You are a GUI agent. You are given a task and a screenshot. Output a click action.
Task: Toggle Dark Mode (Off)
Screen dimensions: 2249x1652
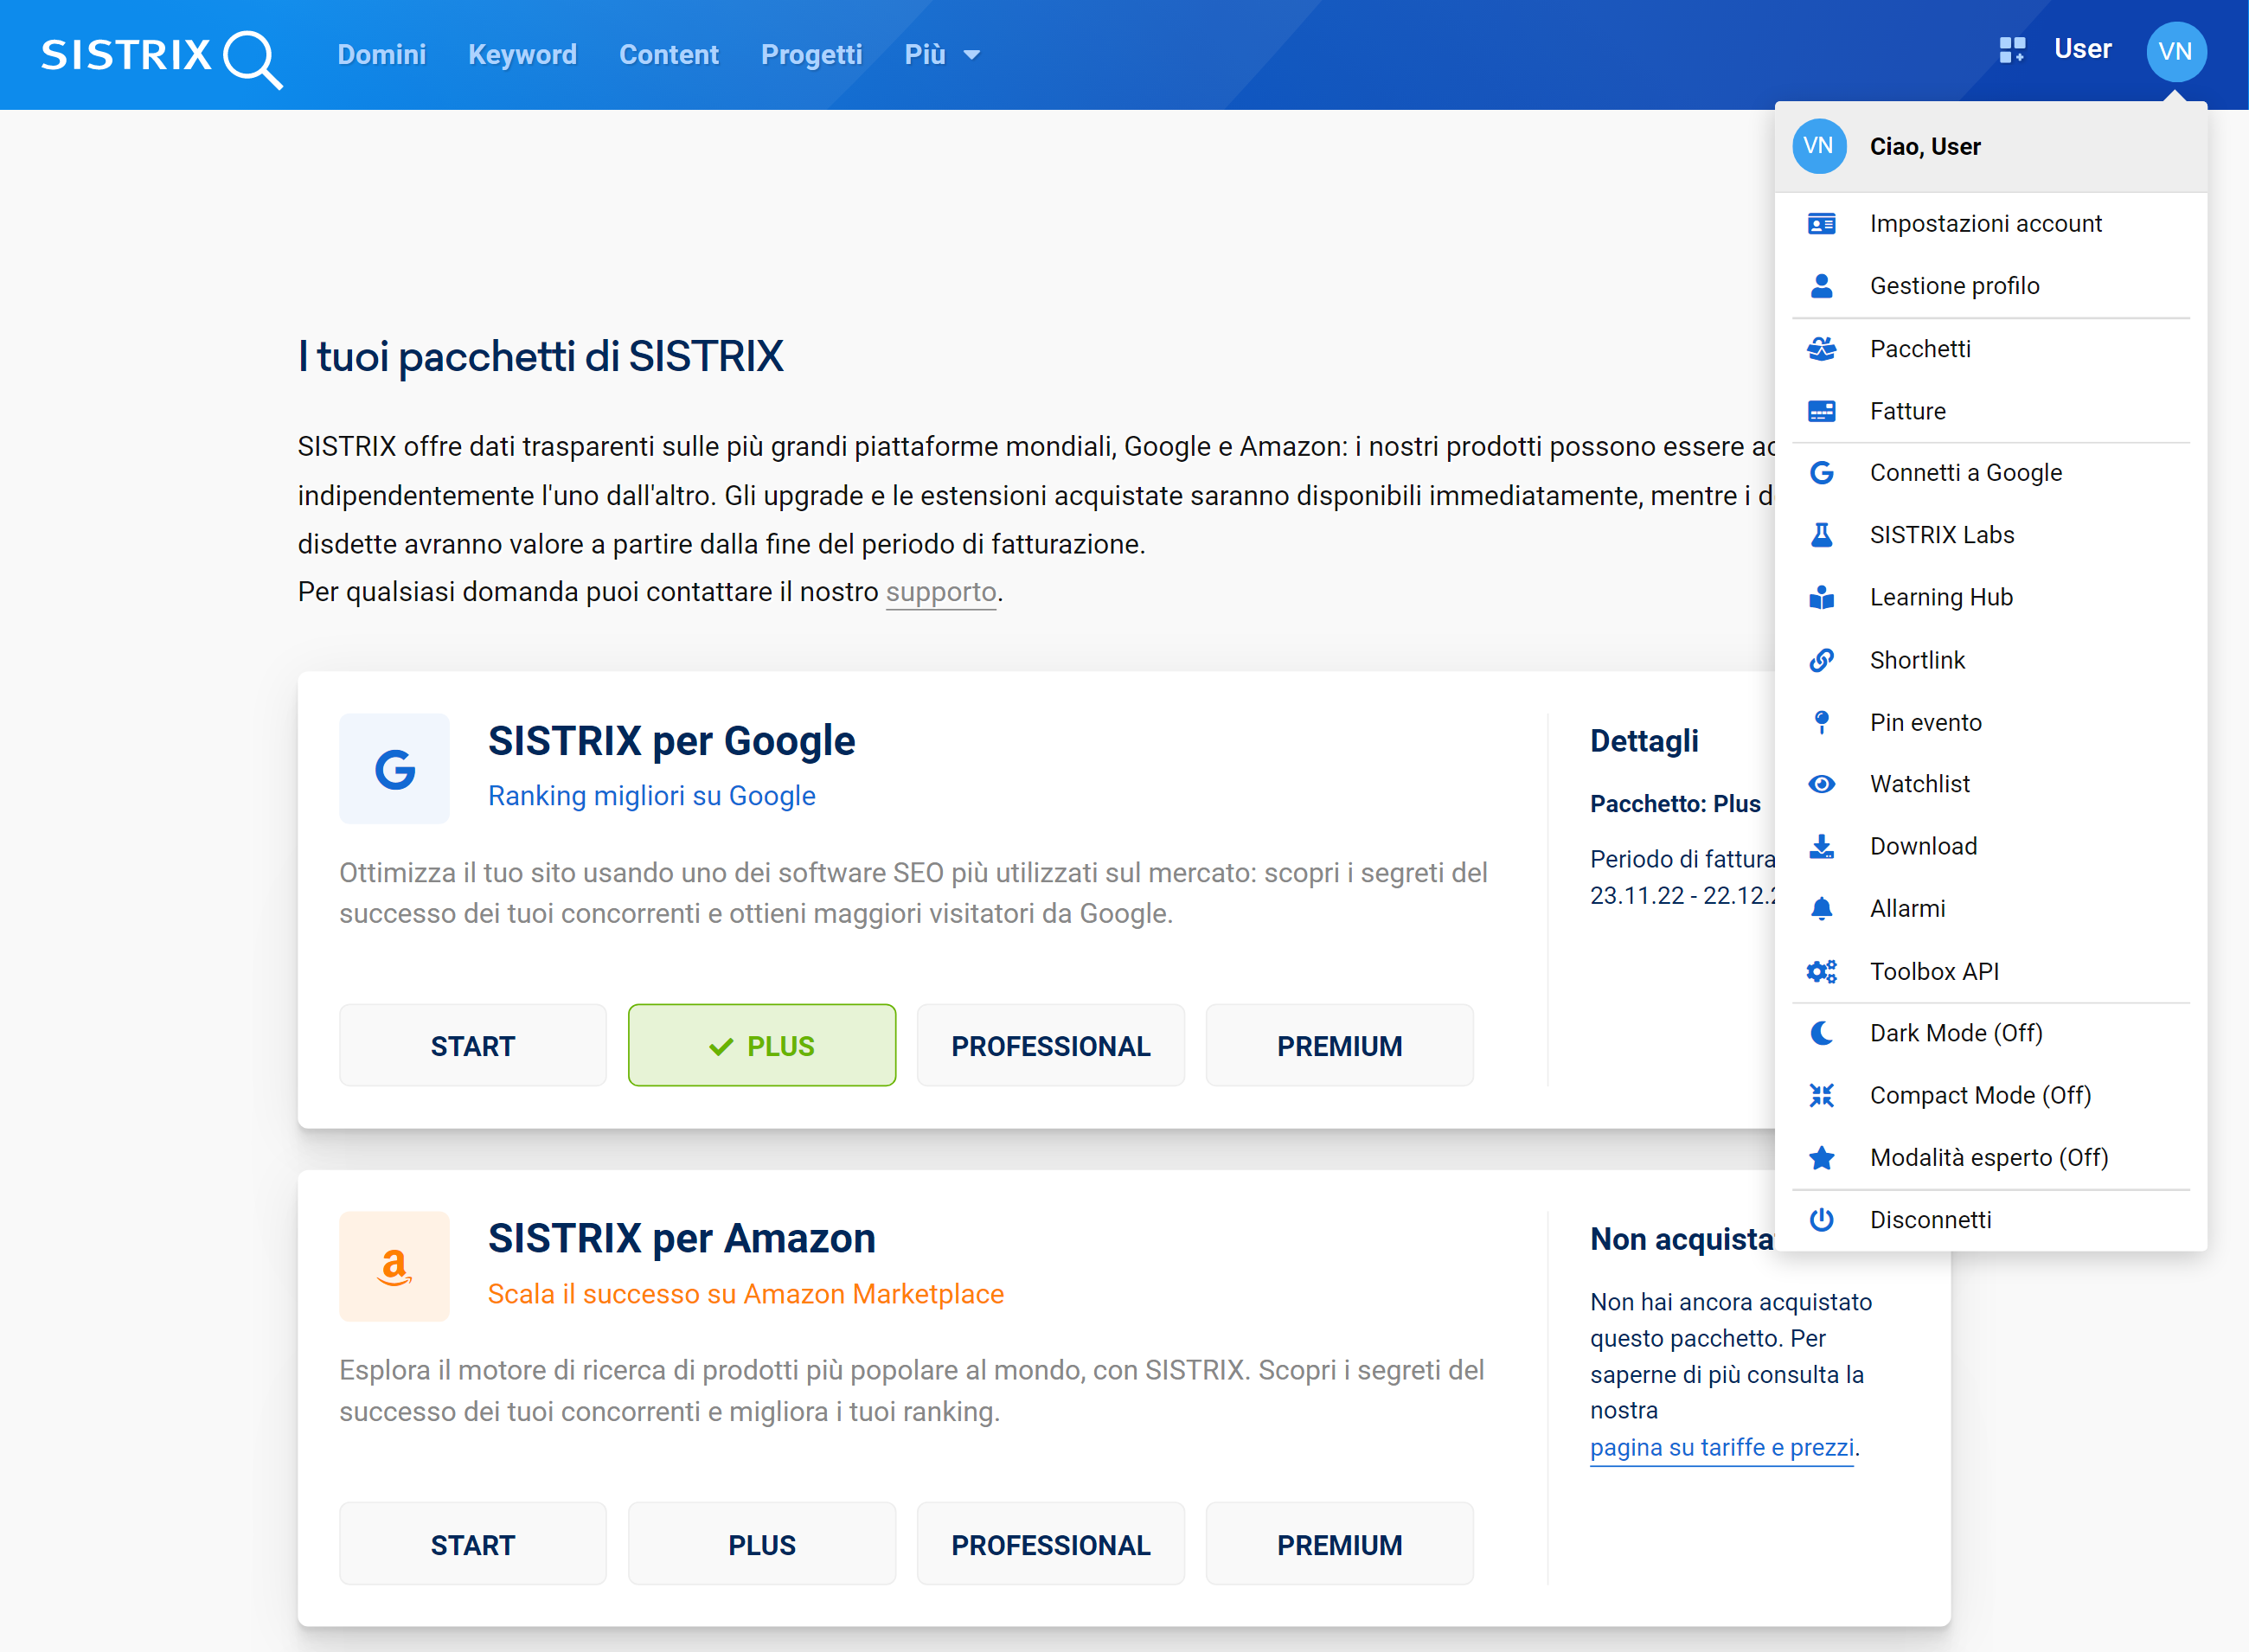pos(1990,1033)
